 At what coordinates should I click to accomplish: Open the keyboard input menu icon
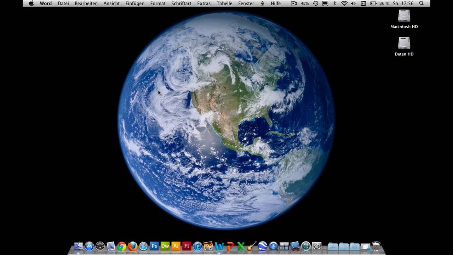363,3
